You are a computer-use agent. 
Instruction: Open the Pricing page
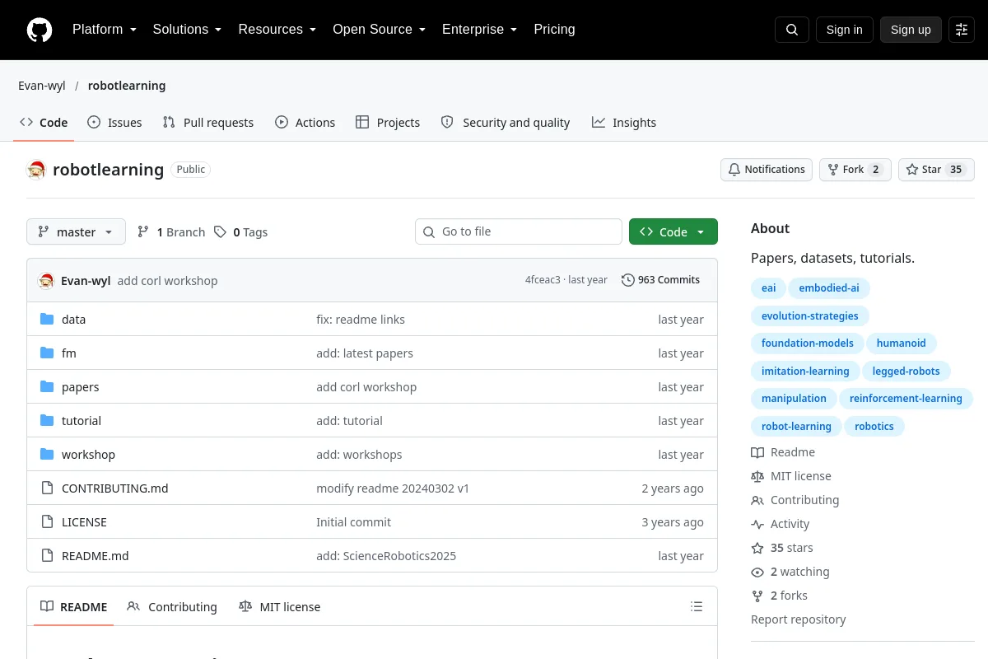point(554,30)
